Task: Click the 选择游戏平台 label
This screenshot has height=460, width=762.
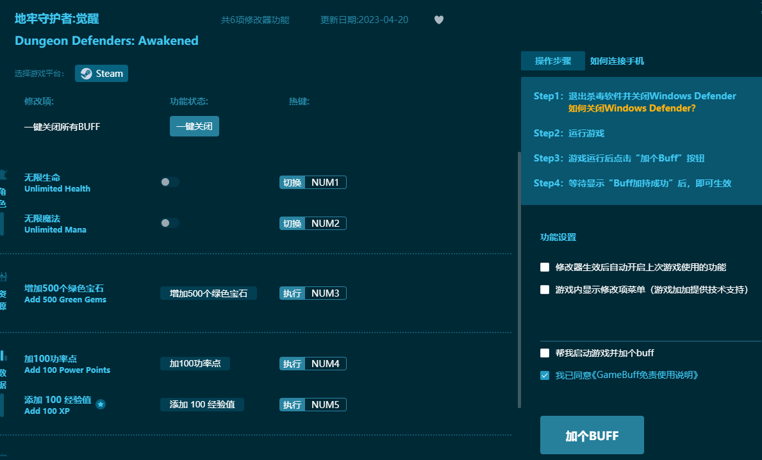Action: [x=39, y=73]
